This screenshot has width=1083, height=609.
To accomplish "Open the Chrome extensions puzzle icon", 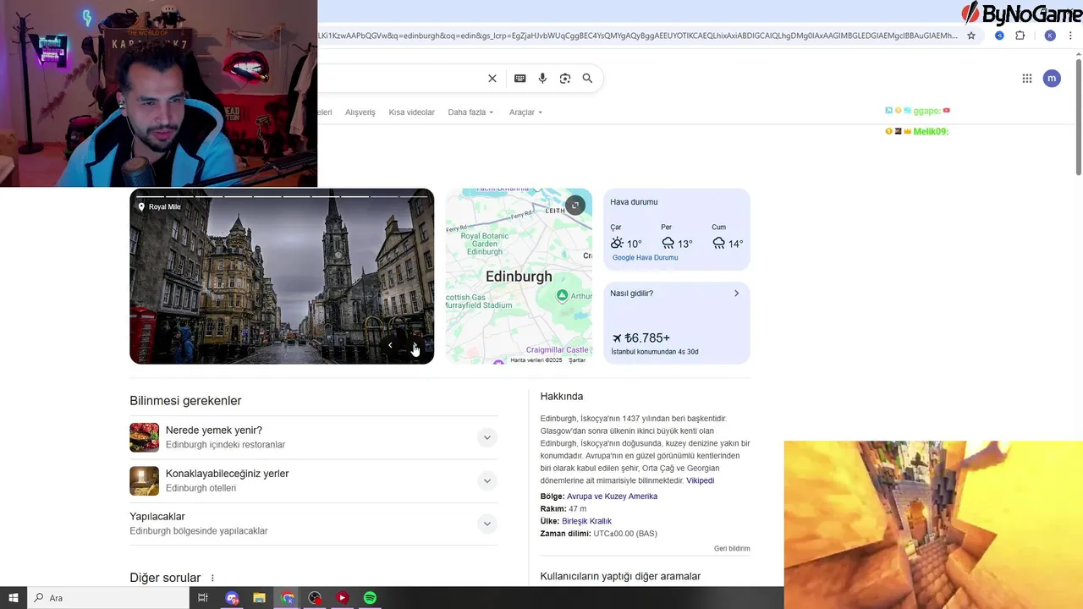I will pyautogui.click(x=1020, y=36).
